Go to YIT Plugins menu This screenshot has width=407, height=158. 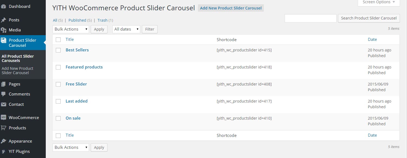click(x=19, y=152)
